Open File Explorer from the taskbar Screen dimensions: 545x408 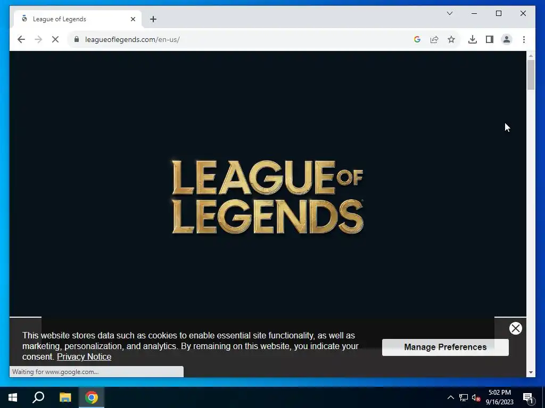pyautogui.click(x=65, y=397)
